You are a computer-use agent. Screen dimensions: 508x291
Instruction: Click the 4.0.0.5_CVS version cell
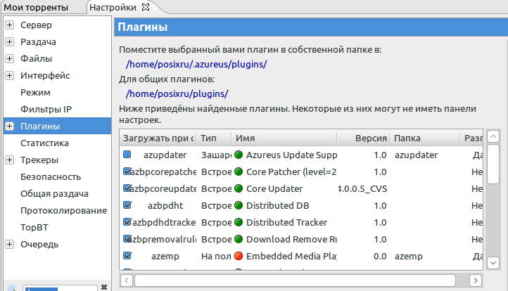tap(362, 188)
